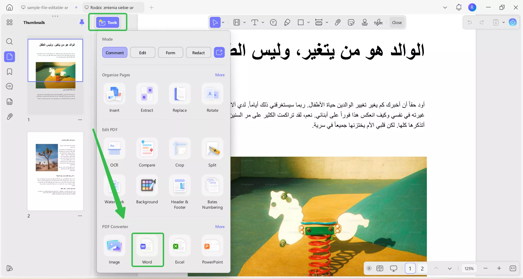Open the attachment paperclip tool
The height and width of the screenshot is (279, 523).
tap(337, 22)
